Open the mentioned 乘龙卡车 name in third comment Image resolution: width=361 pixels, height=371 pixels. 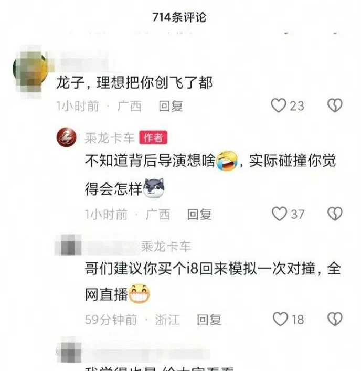pyautogui.click(x=166, y=247)
